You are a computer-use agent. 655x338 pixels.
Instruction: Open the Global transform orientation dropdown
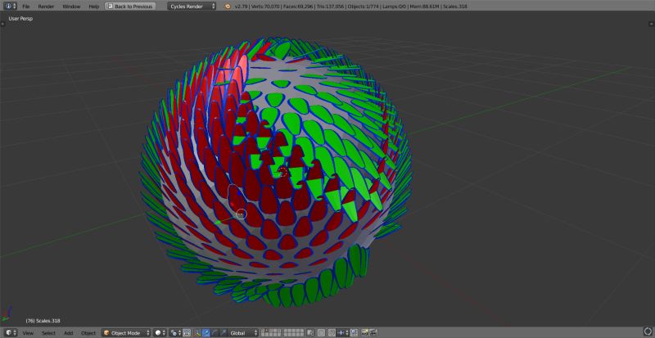(x=243, y=332)
